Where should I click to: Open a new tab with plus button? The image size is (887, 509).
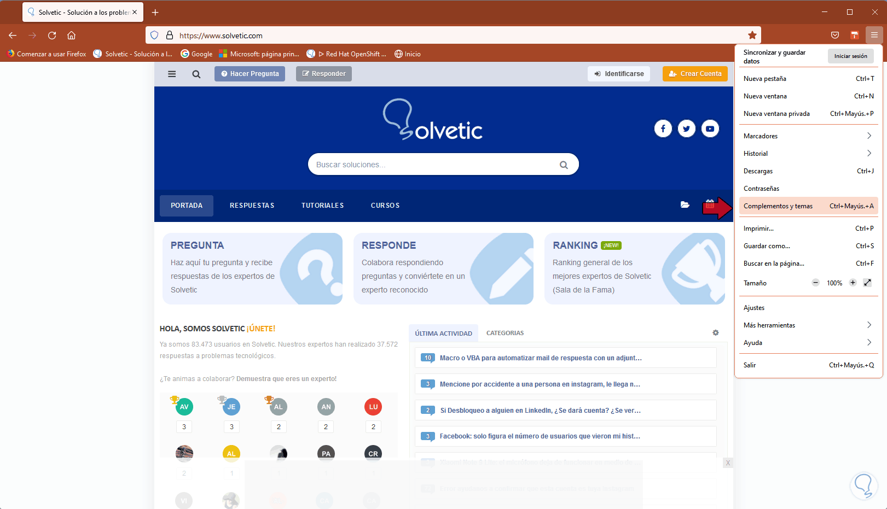[155, 12]
